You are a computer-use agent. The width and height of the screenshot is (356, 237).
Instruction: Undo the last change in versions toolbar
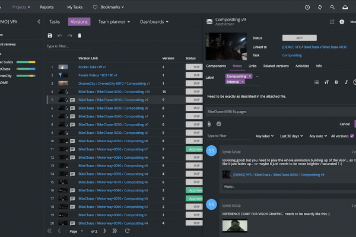point(60,36)
